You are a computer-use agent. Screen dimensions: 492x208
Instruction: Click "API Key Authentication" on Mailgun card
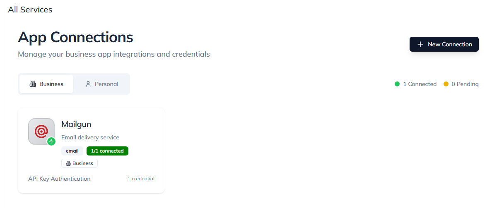pyautogui.click(x=59, y=179)
